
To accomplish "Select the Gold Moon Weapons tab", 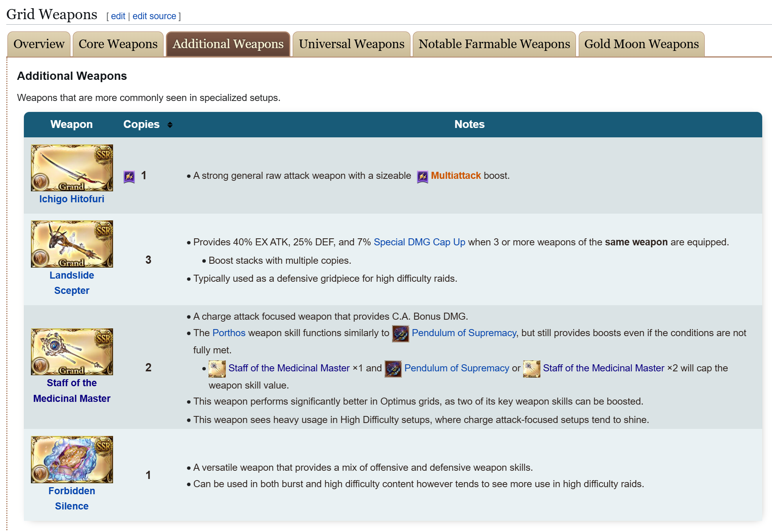I will click(x=641, y=44).
